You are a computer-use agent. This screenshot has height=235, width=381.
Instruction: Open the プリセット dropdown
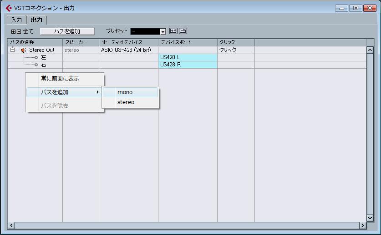(x=163, y=31)
